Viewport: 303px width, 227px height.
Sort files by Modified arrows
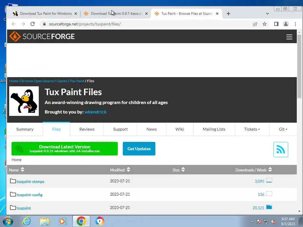click(x=128, y=170)
